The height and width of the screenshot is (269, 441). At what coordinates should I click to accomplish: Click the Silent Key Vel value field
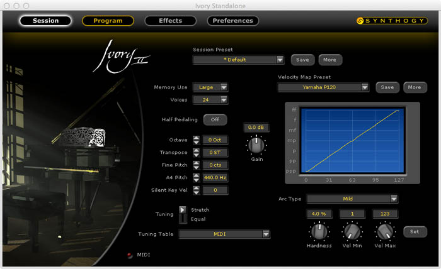215,190
